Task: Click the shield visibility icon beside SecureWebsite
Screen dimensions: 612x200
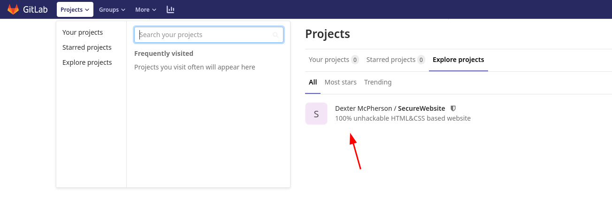Action: 453,108
